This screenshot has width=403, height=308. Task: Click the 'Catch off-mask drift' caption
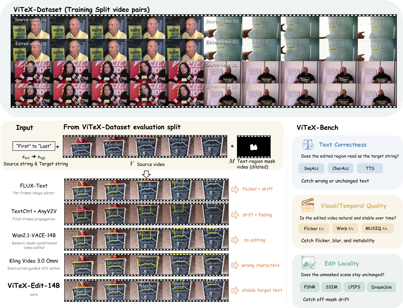pos(326,299)
